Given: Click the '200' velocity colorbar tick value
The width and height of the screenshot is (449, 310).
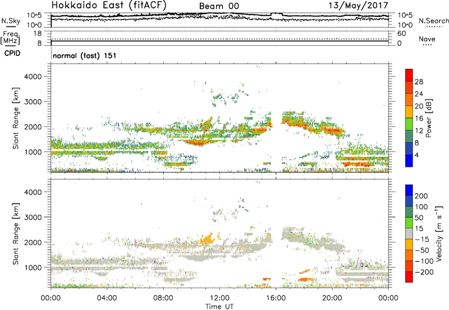Looking at the screenshot, I should click(x=421, y=196).
